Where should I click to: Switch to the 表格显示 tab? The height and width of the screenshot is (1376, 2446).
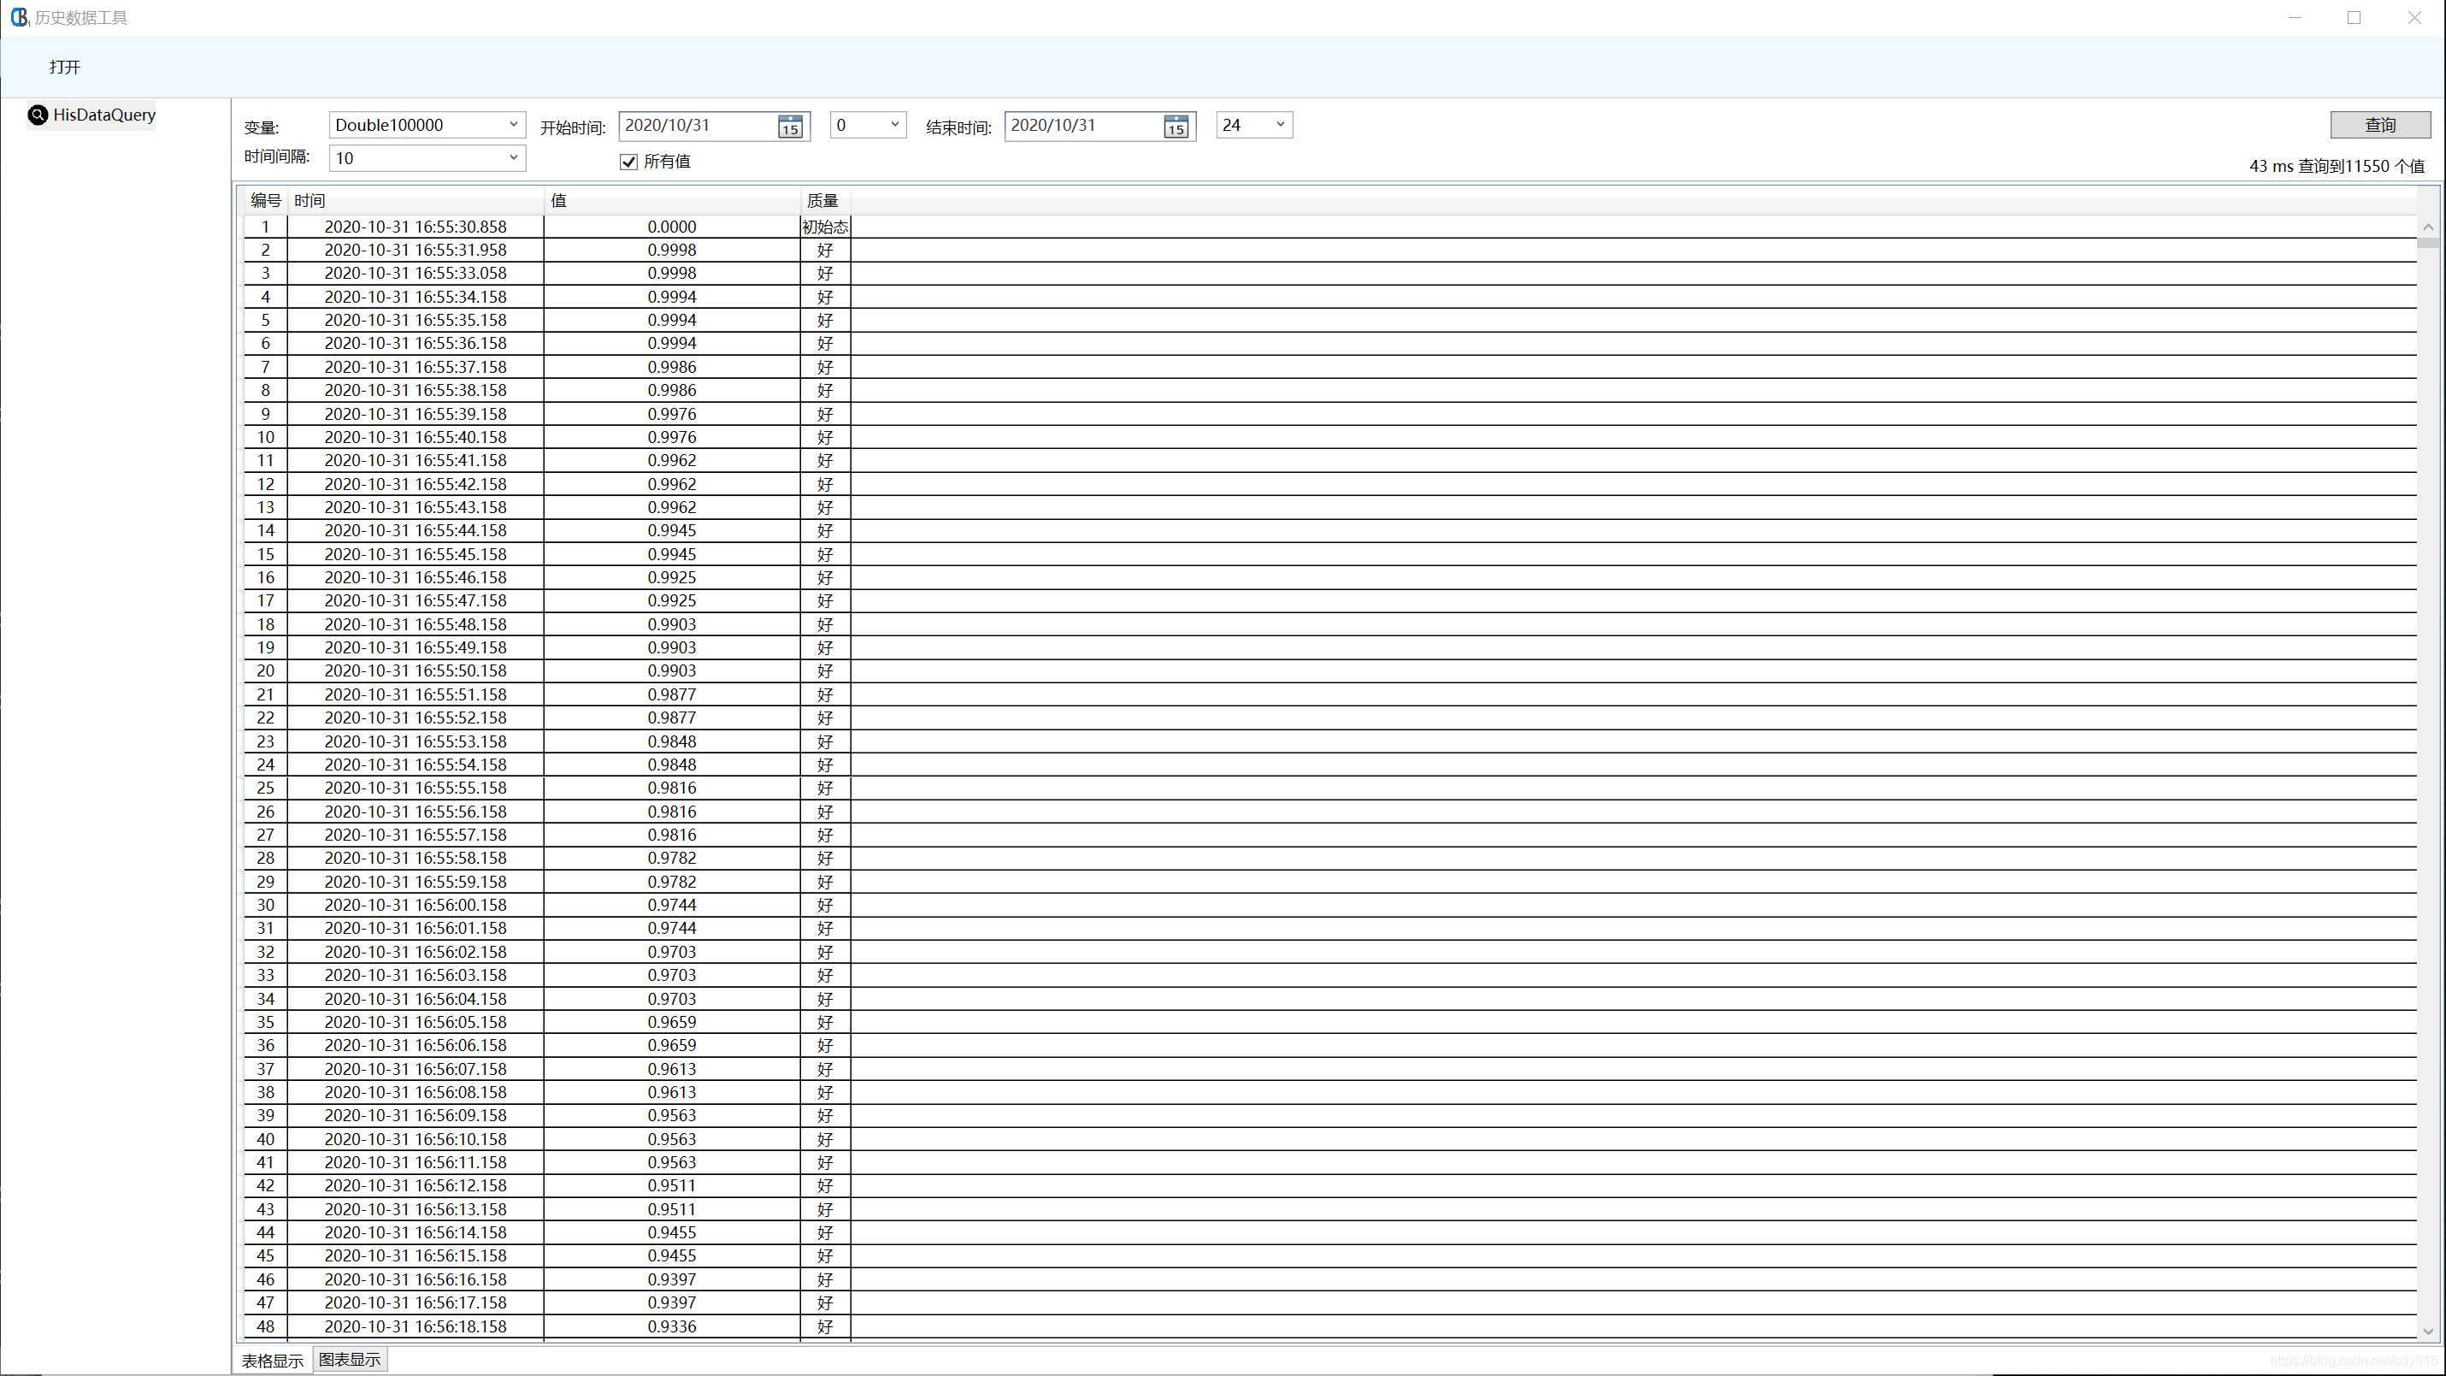click(x=273, y=1361)
